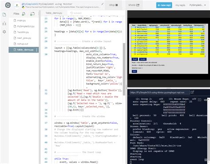Click the add new folder icon
Viewport: 210px width, 164px height.
point(32,14)
